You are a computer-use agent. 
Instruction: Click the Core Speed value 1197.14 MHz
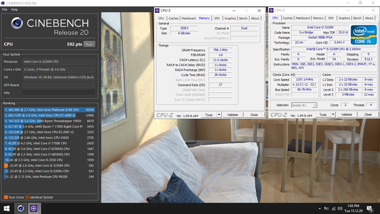(305, 79)
